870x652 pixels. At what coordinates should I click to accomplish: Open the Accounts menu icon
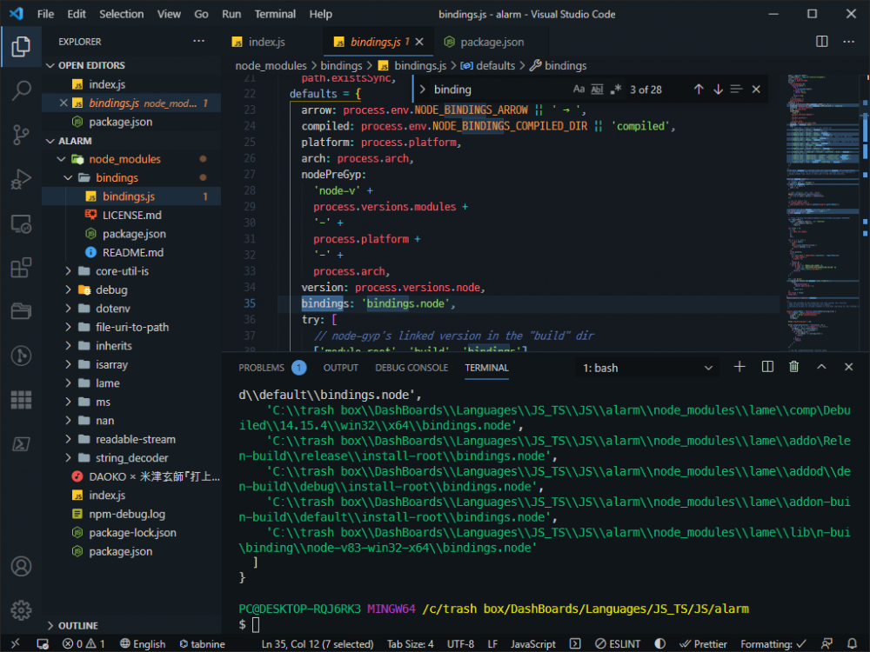pyautogui.click(x=21, y=567)
